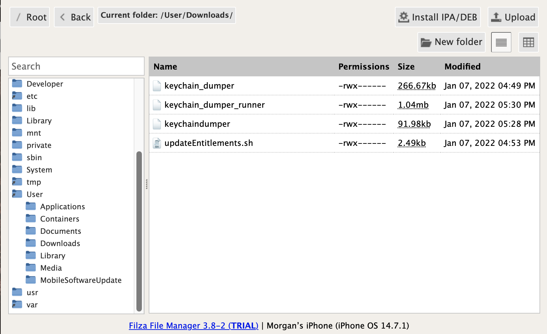This screenshot has width=547, height=334.
Task: Click the root Library folder icon
Action: (17, 120)
